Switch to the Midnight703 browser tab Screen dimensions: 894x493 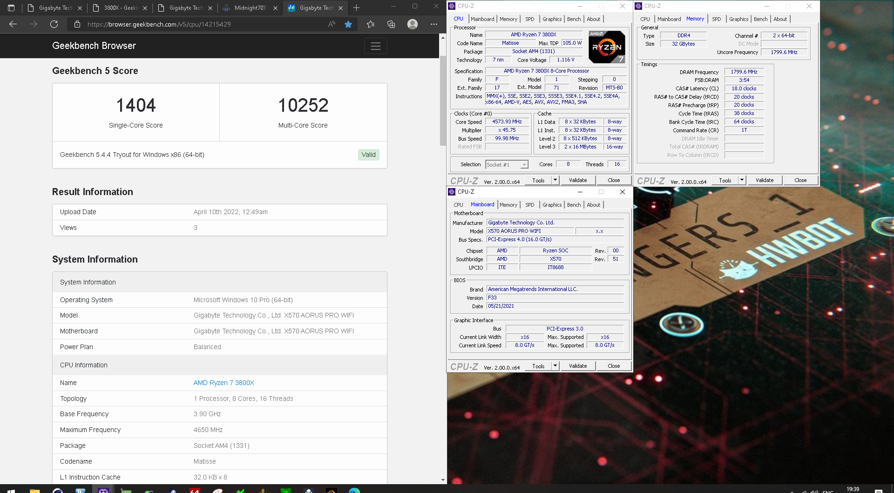[251, 8]
